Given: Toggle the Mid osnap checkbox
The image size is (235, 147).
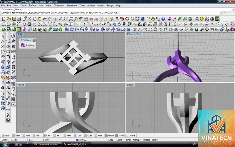Looking at the screenshot, I should tap(34, 136).
